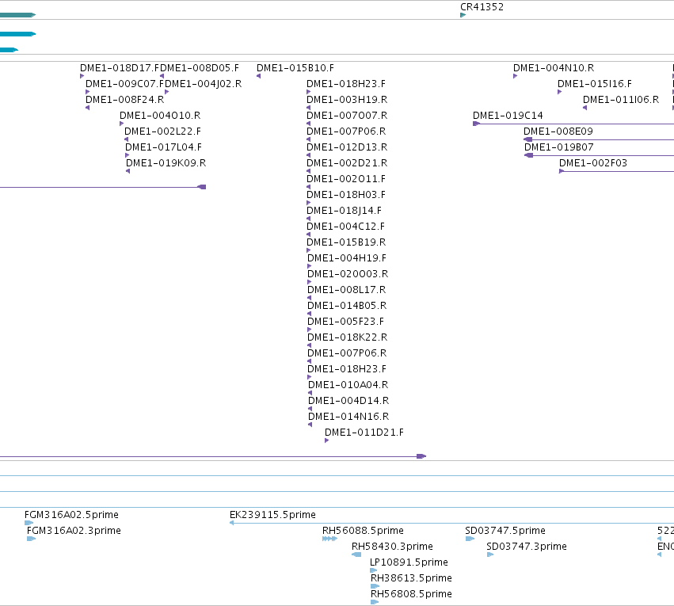Click the DME1-005F23.F label
This screenshot has width=674, height=606.
[x=345, y=322]
